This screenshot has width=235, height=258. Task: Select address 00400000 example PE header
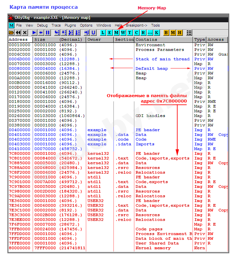point(118,130)
